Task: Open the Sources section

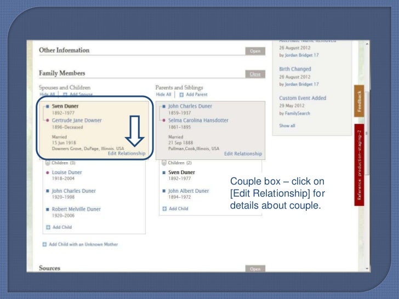Action: click(255, 269)
